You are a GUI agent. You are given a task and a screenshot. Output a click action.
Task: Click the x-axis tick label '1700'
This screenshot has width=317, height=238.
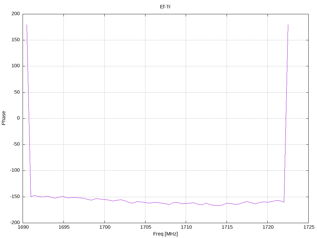105,227
